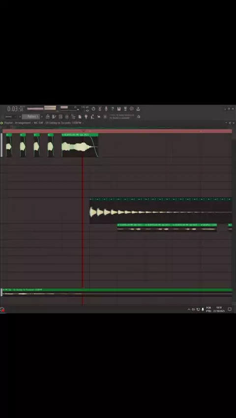Open the Playlist window options arrow at right
The height and width of the screenshot is (418, 236).
[x=226, y=123]
